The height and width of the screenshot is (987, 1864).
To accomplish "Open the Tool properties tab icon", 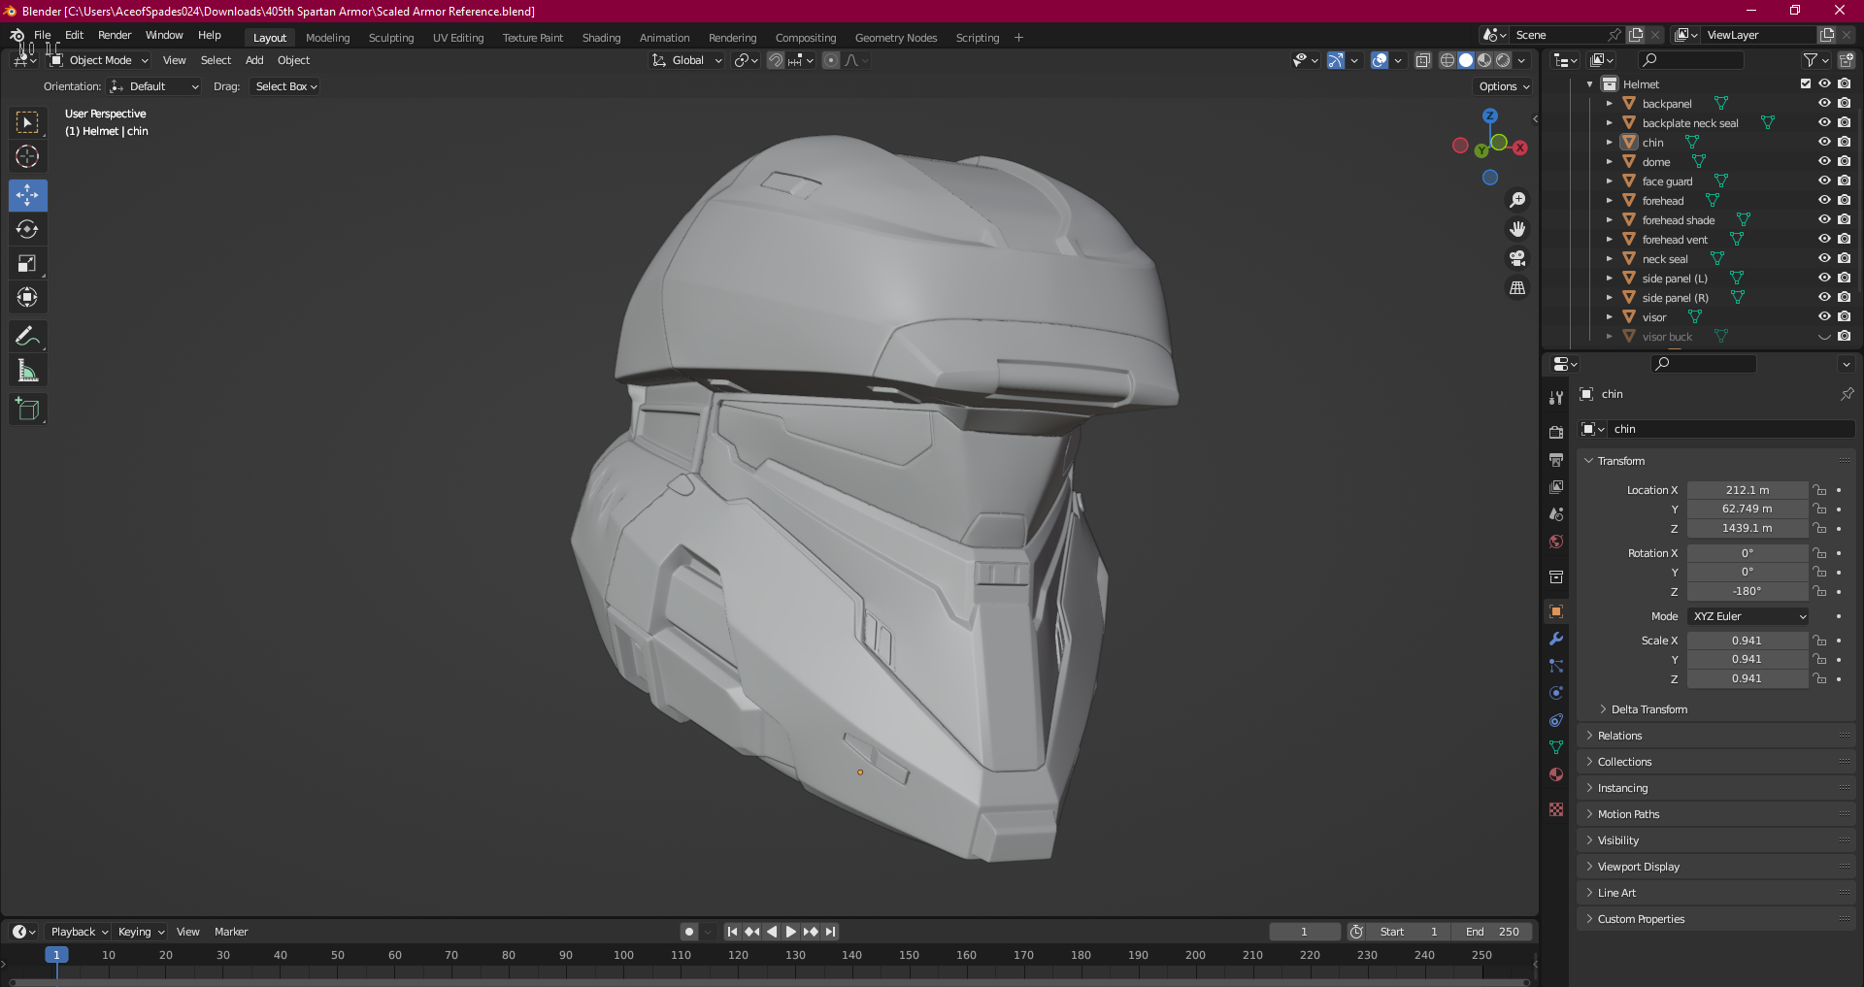I will [1556, 397].
